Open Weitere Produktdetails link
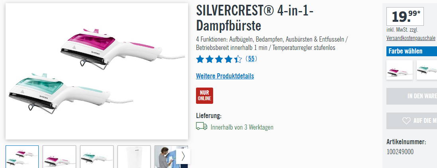Image resolution: width=437 pixels, height=168 pixels. tap(225, 76)
